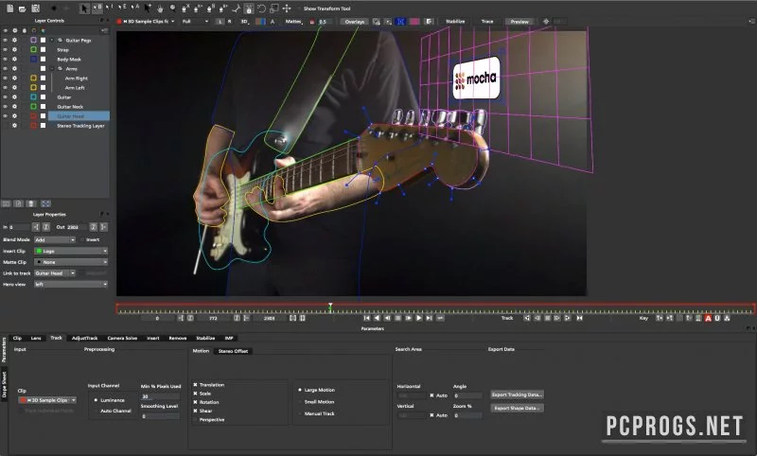Image resolution: width=757 pixels, height=456 pixels.
Task: Select the Add Bezier-Spline to Layer tool
Action: click(x=222, y=9)
